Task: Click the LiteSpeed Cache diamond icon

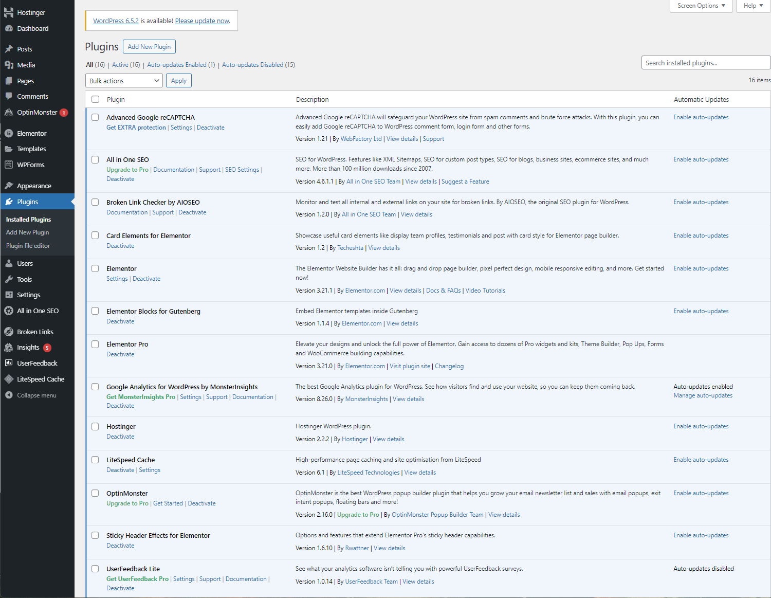Action: [9, 379]
